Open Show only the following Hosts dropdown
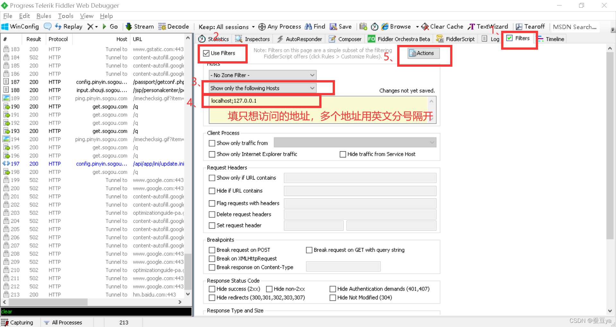 pyautogui.click(x=262, y=88)
